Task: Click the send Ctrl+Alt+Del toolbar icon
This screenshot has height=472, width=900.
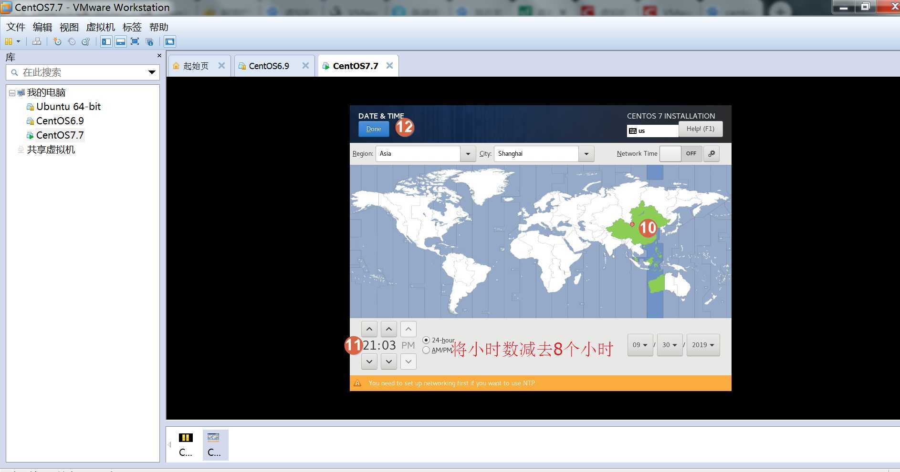Action: pos(37,41)
